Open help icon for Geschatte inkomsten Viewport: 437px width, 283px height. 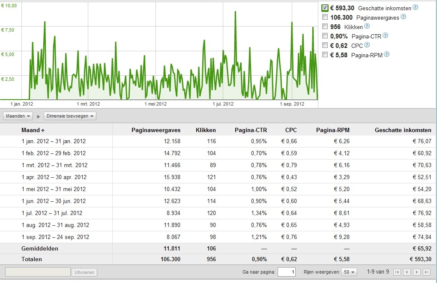tap(415, 7)
